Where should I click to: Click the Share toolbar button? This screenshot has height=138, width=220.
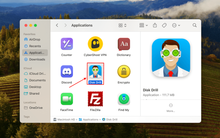coord(155,25)
